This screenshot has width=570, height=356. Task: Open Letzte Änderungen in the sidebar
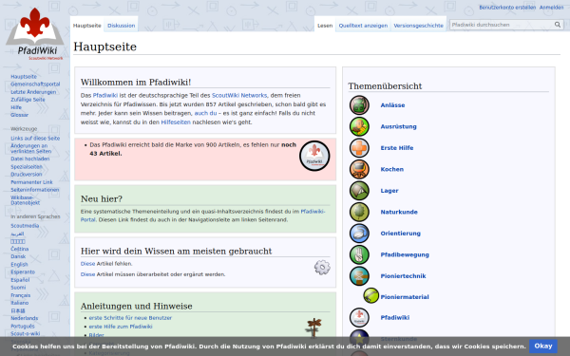(33, 92)
